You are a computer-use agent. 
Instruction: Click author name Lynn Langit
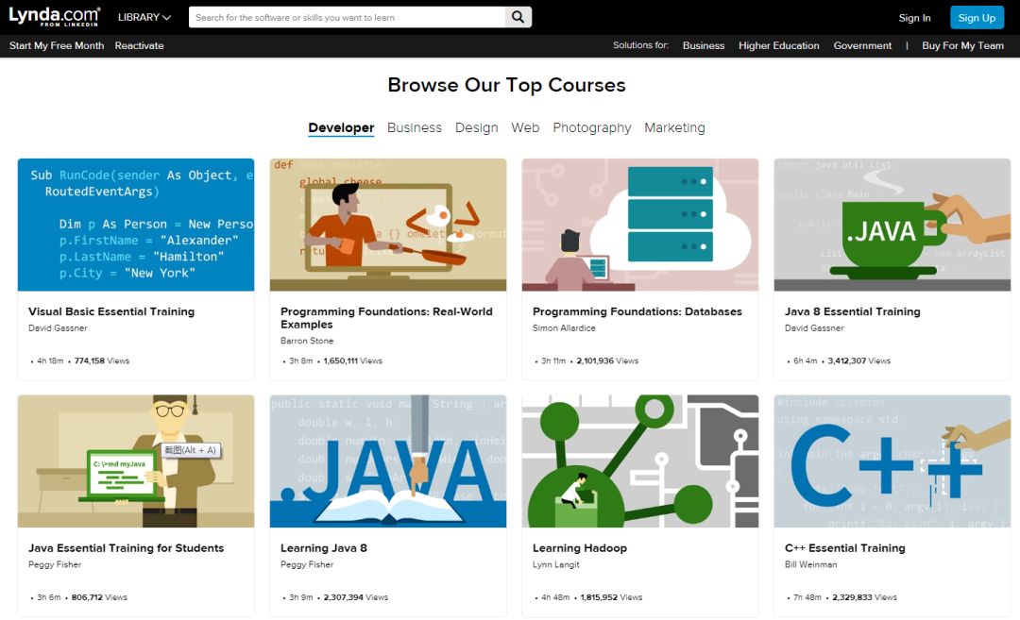(x=555, y=564)
